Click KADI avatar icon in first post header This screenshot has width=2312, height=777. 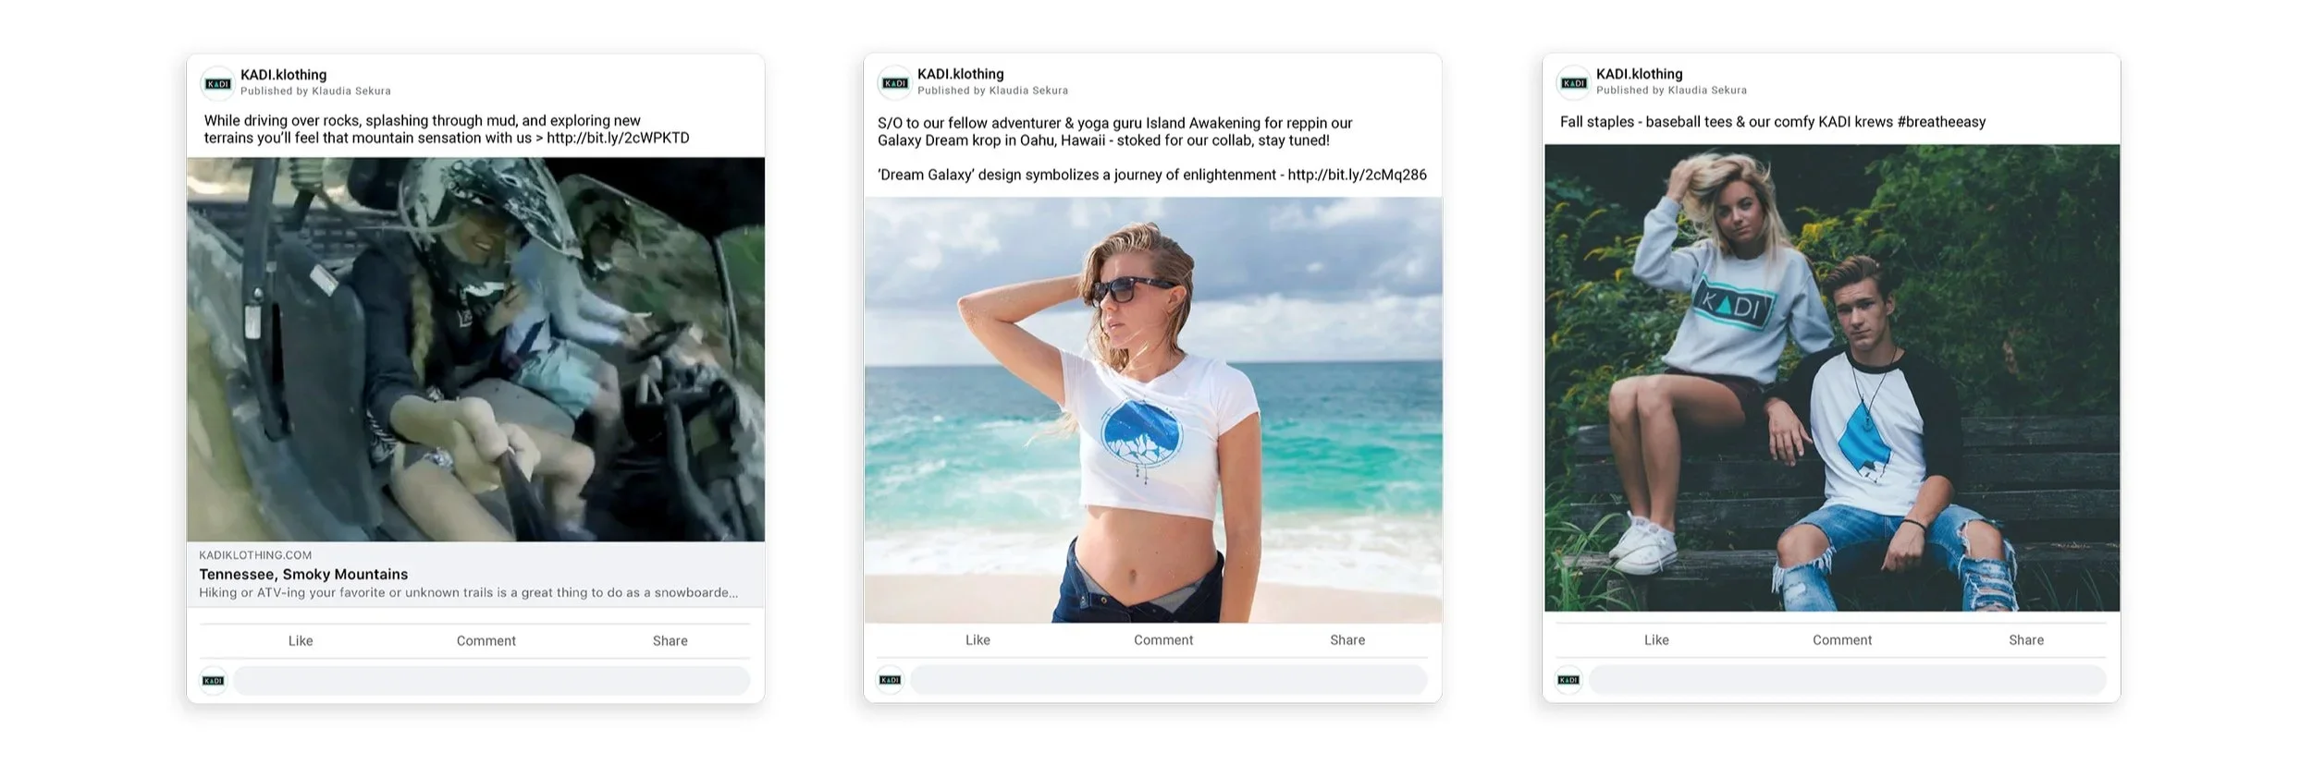tap(218, 83)
